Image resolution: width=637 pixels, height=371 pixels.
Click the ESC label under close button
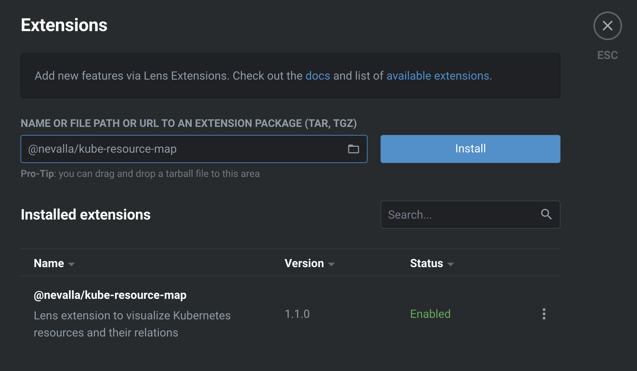(607, 55)
